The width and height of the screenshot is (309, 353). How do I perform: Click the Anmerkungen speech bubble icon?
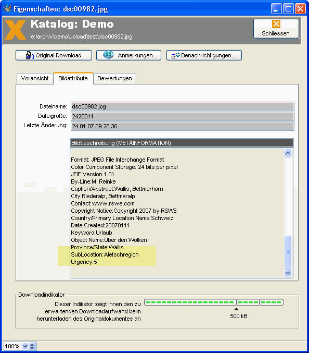click(x=108, y=55)
